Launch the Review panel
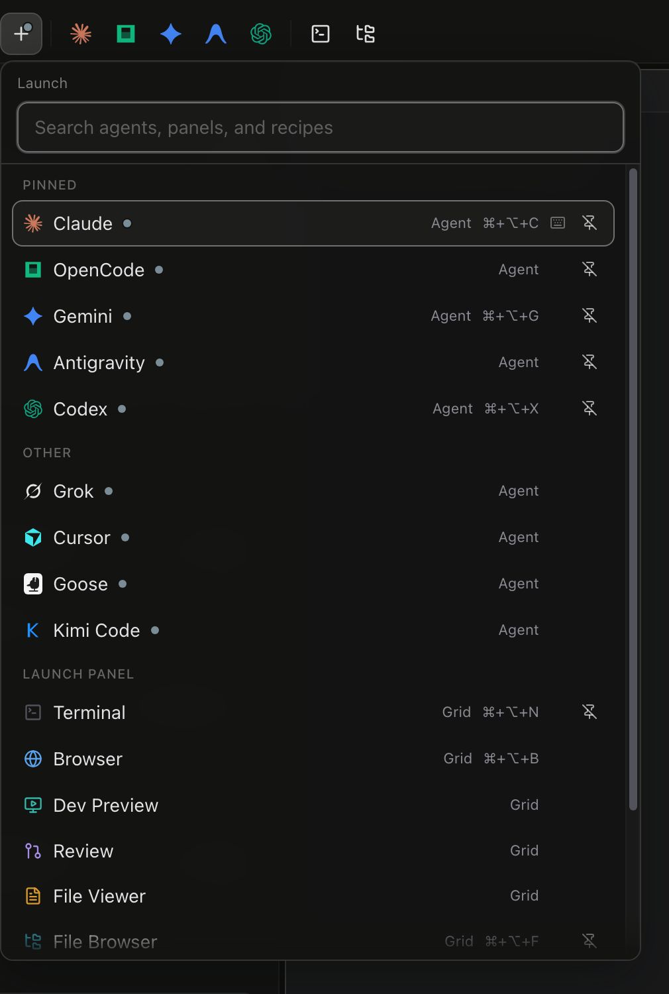Image resolution: width=669 pixels, height=994 pixels. point(313,851)
